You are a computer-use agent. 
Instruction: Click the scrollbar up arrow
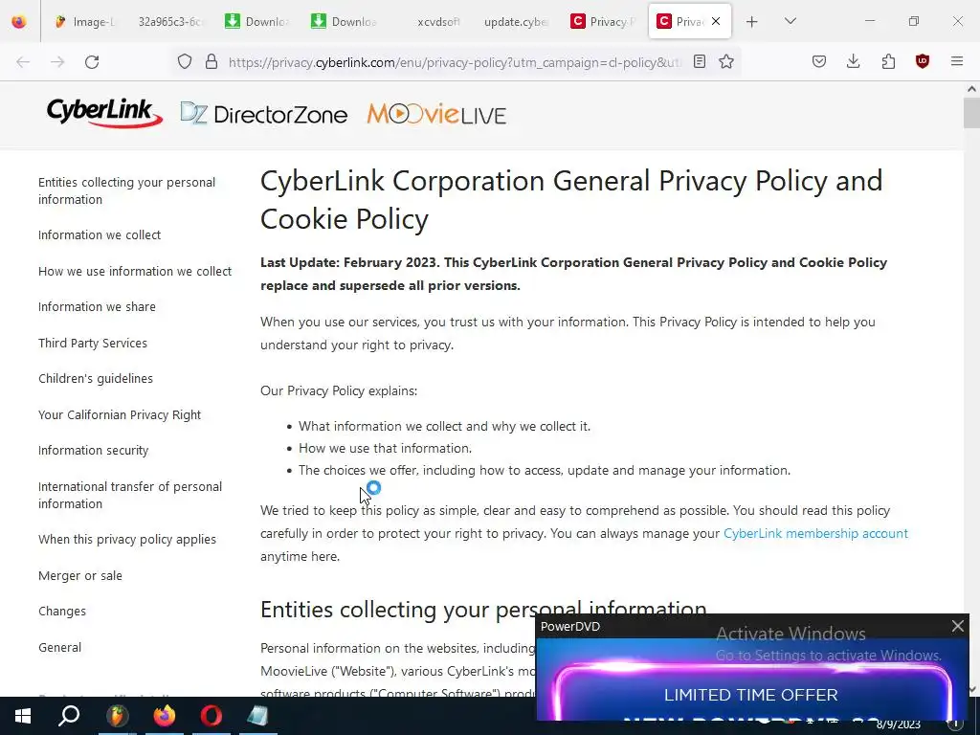(x=971, y=89)
